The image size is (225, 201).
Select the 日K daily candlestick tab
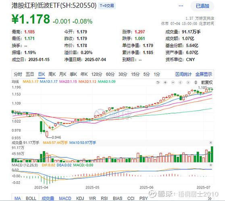(42, 74)
